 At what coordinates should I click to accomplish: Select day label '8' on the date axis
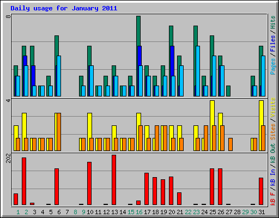(75, 212)
